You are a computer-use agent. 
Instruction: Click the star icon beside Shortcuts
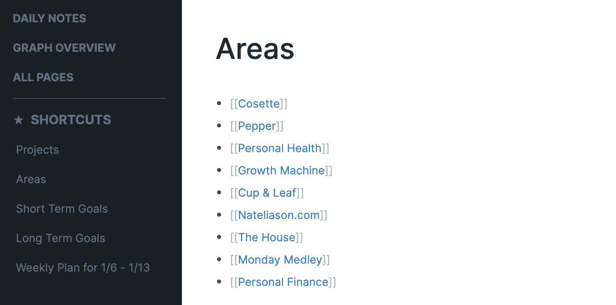click(x=19, y=120)
